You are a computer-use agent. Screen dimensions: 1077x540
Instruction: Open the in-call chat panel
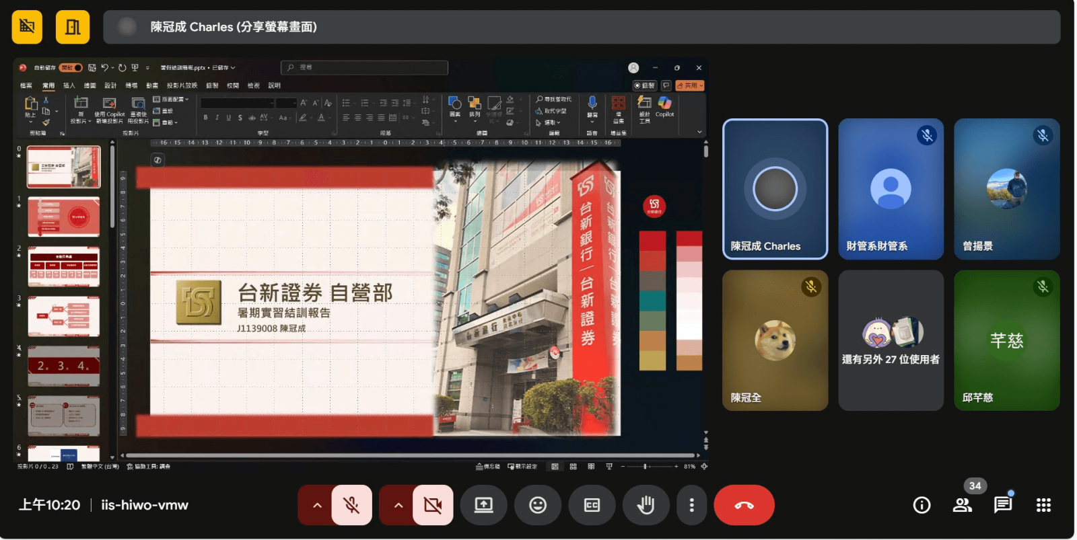[1003, 505]
